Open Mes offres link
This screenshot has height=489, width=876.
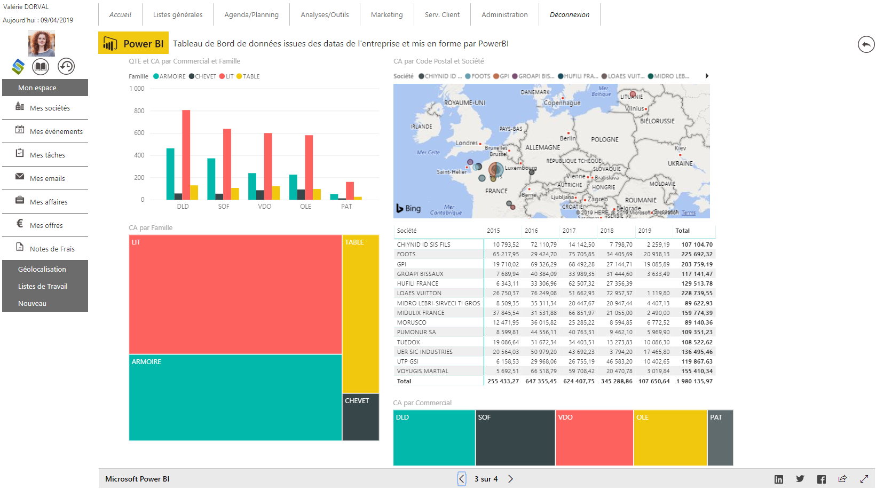[46, 225]
